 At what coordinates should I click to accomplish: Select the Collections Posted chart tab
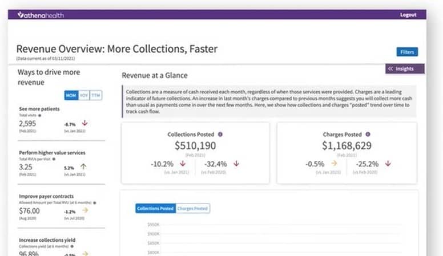(x=155, y=209)
